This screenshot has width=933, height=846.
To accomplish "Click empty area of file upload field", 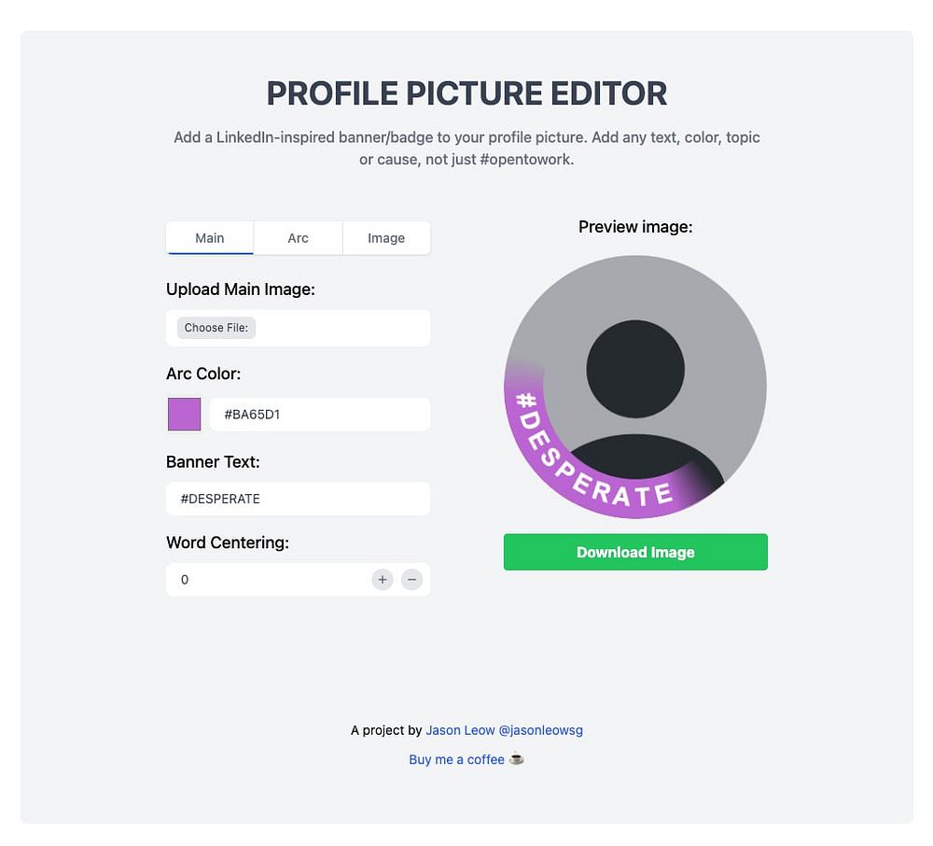I will tap(345, 328).
